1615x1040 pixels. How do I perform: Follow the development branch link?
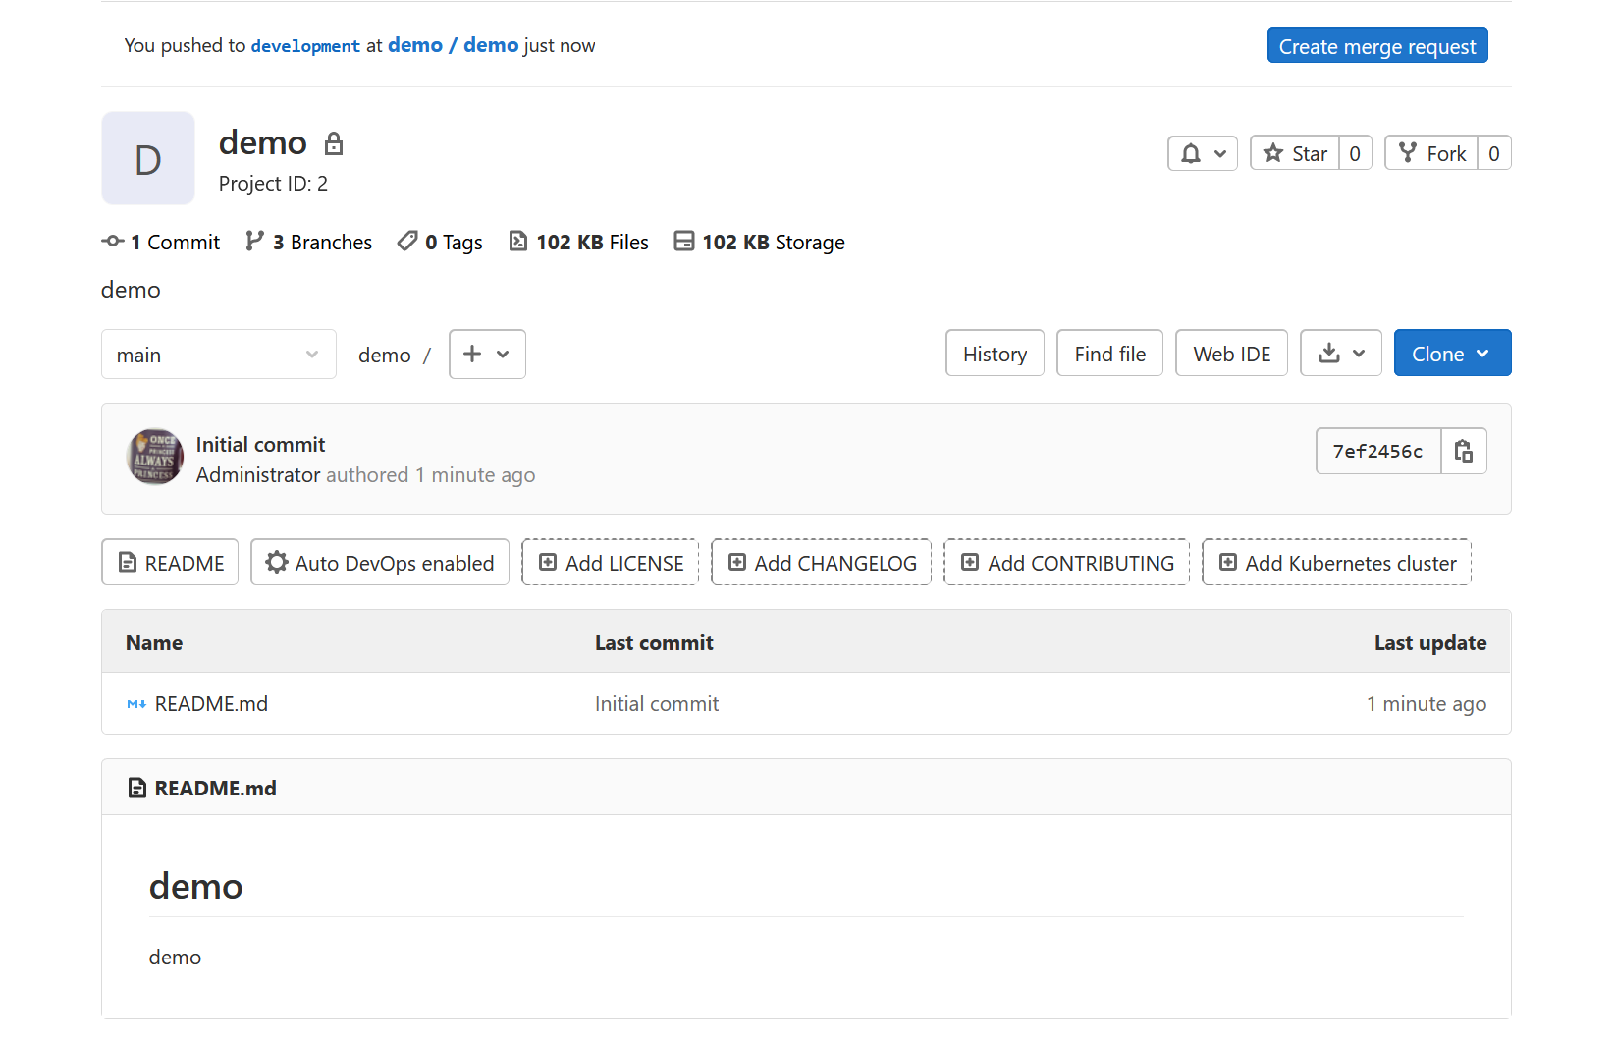305,45
